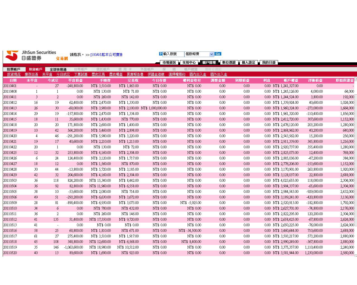The width and height of the screenshot is (357, 285).
Task: Open the 國外出入金 link
Action: 219,74
